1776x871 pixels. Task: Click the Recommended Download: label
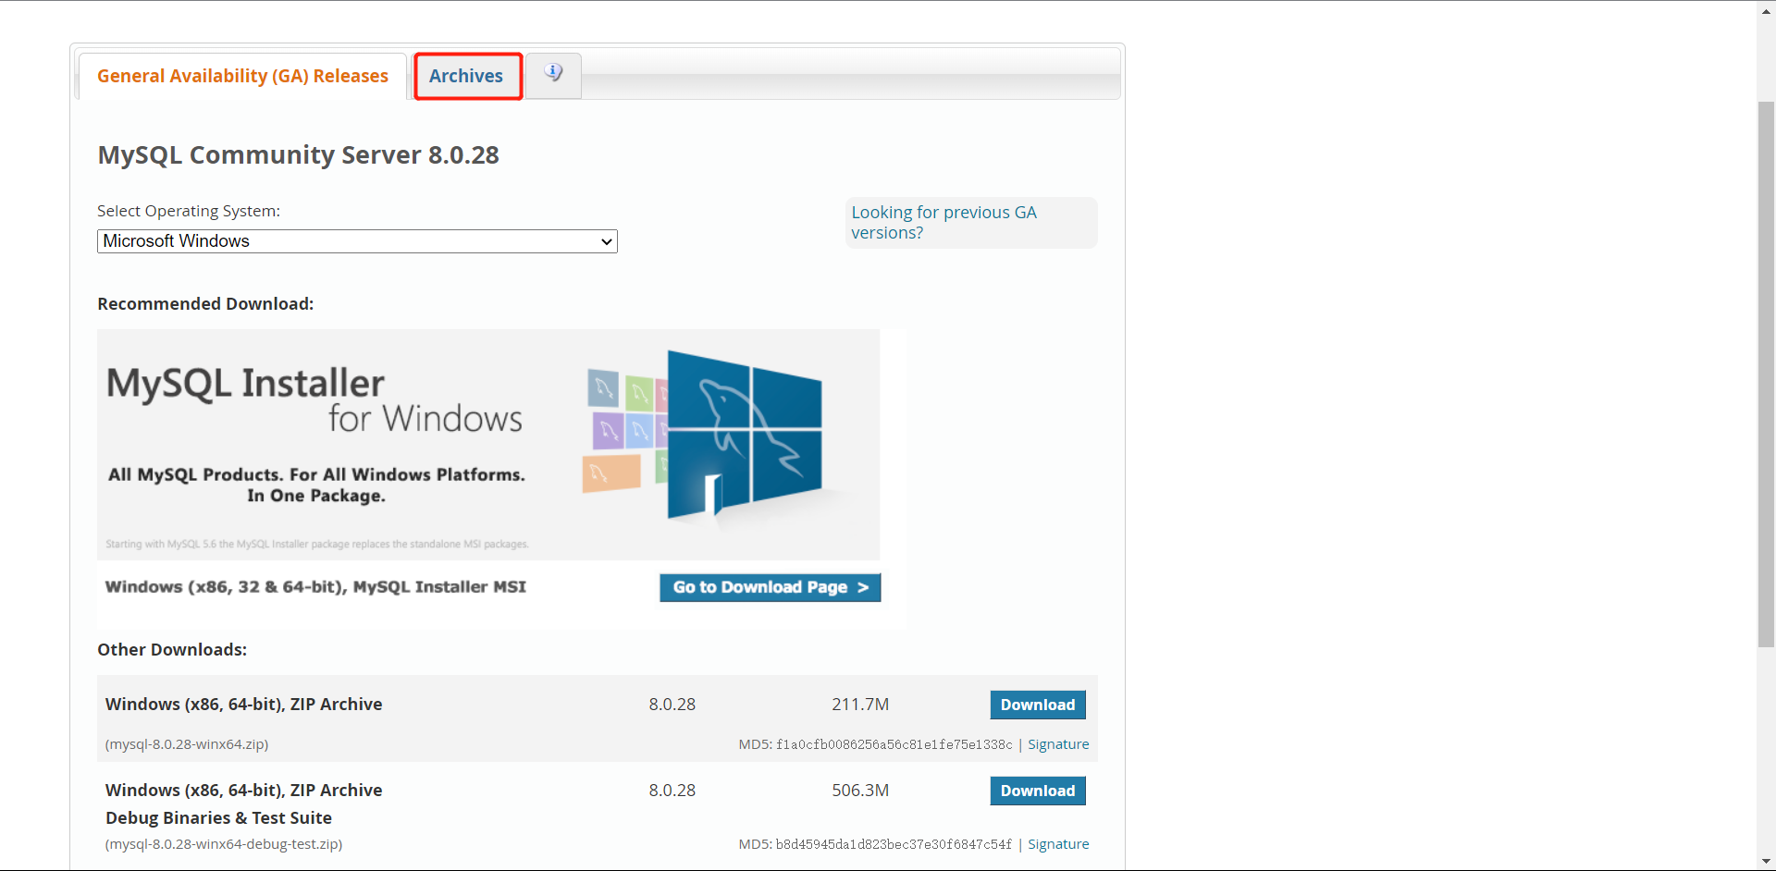coord(205,304)
